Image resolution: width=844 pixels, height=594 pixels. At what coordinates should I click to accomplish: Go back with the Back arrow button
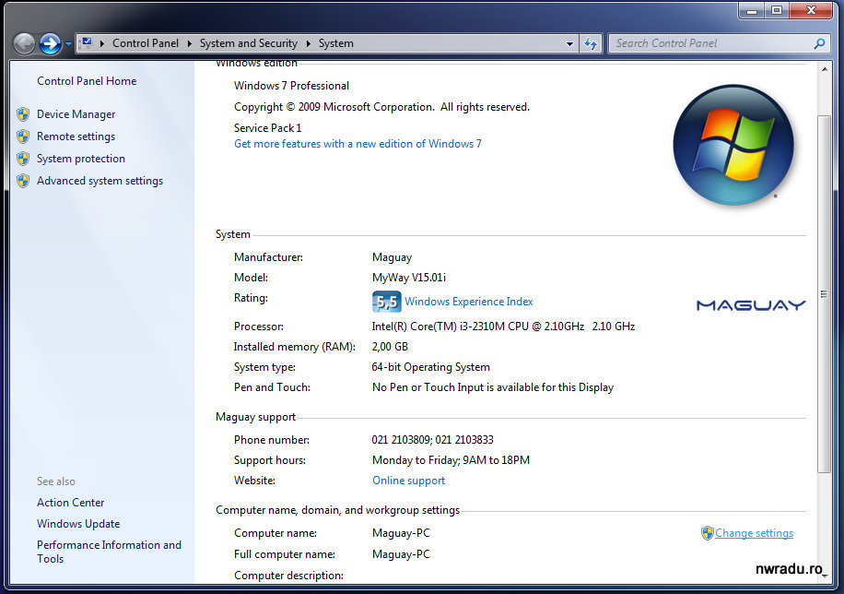point(24,43)
